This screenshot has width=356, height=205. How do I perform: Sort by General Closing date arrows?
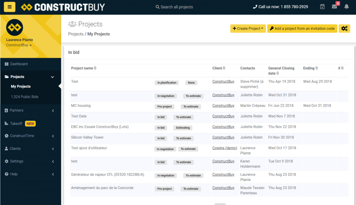277,73
